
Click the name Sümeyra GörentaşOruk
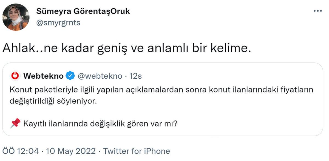(83, 11)
